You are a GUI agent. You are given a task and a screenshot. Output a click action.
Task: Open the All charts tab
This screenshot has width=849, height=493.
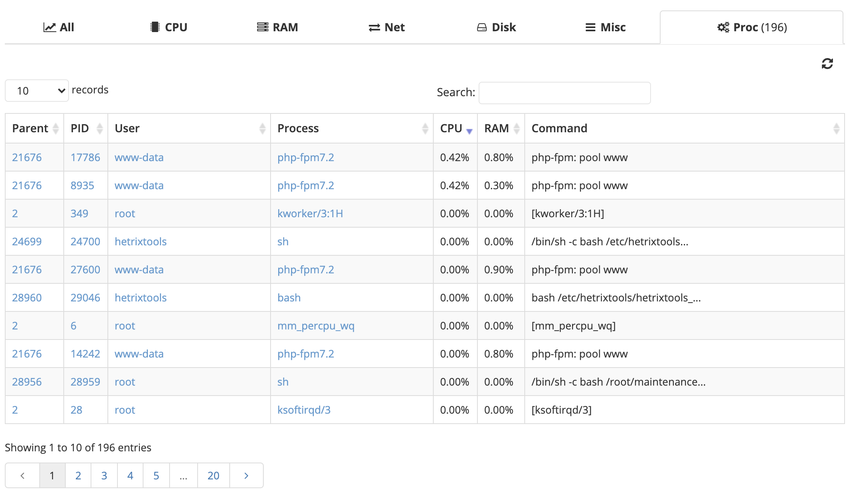(59, 27)
